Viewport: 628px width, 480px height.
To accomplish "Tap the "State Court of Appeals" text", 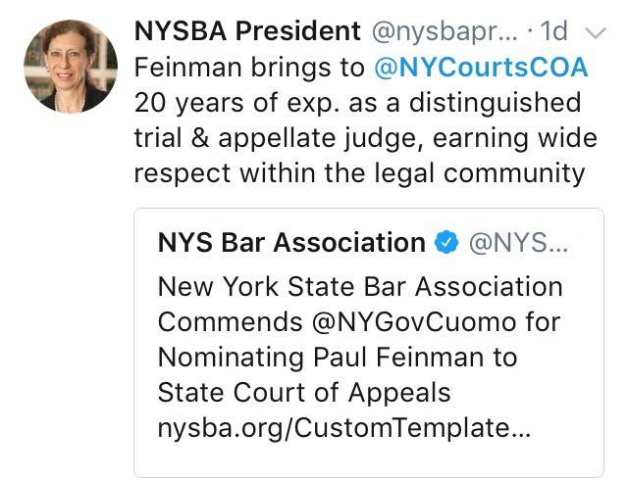I will pos(304,394).
